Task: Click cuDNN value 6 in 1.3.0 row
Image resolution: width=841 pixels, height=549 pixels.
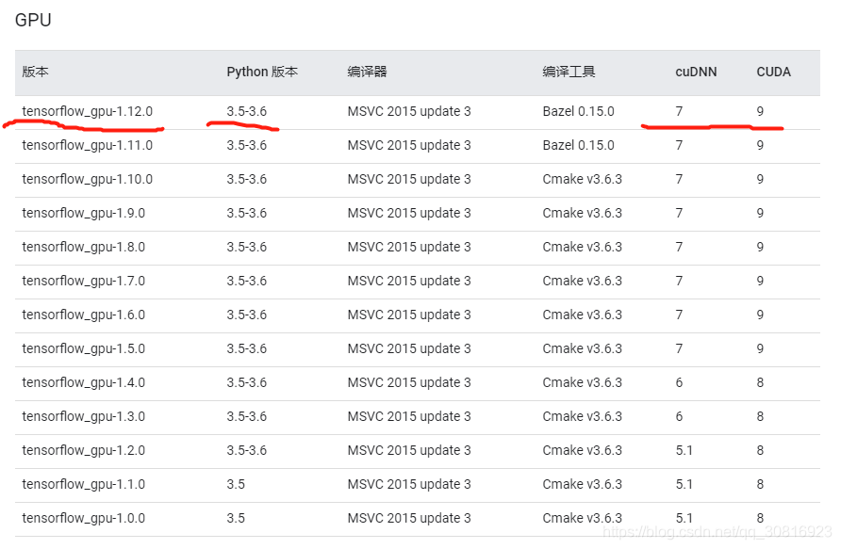Action: [x=679, y=416]
